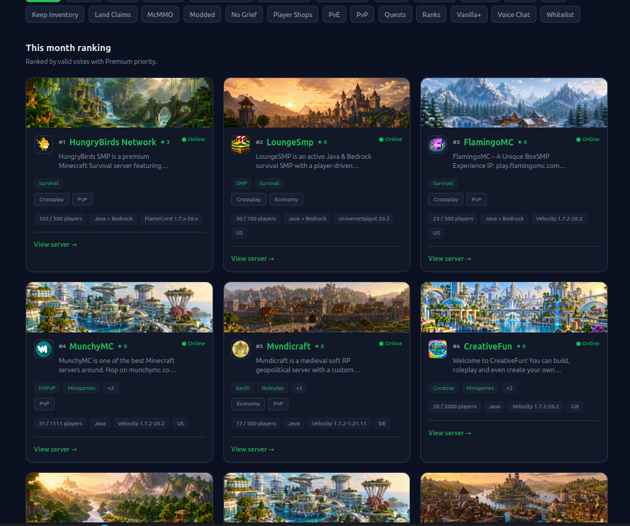Click the Economy tag on LoungeSmp card
The image size is (630, 526).
(x=286, y=199)
